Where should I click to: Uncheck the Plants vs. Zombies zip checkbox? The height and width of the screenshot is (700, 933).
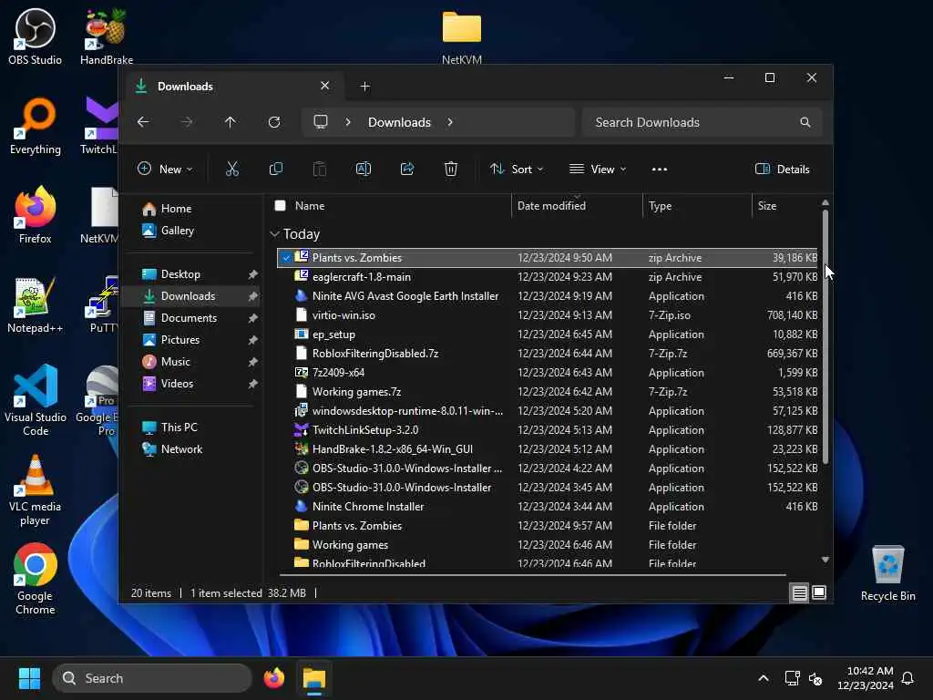pos(286,258)
